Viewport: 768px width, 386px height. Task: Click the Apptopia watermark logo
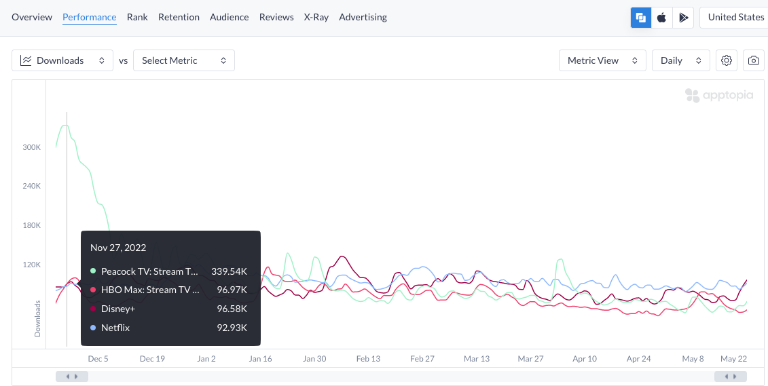718,96
